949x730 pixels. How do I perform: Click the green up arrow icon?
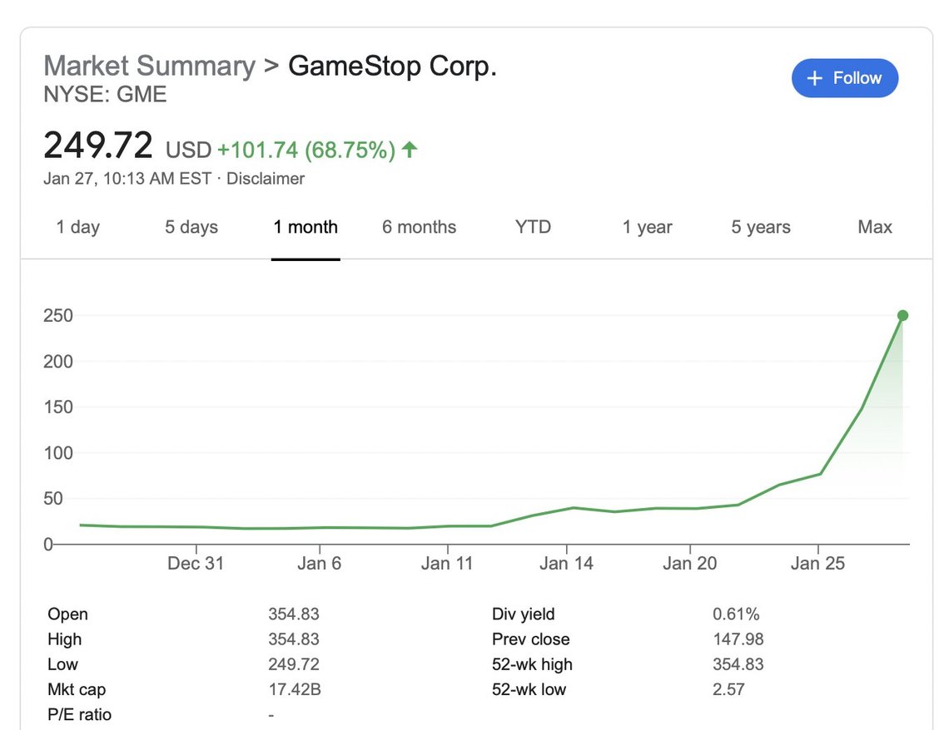[410, 150]
